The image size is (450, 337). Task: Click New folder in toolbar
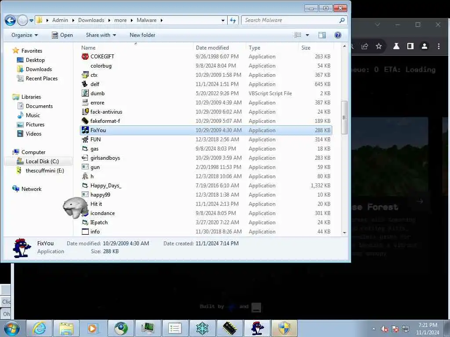point(142,35)
